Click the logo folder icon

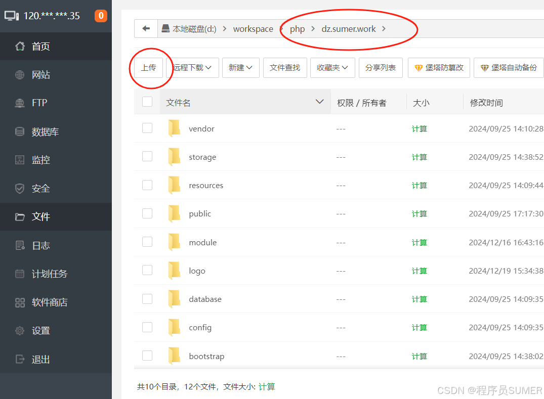point(174,271)
